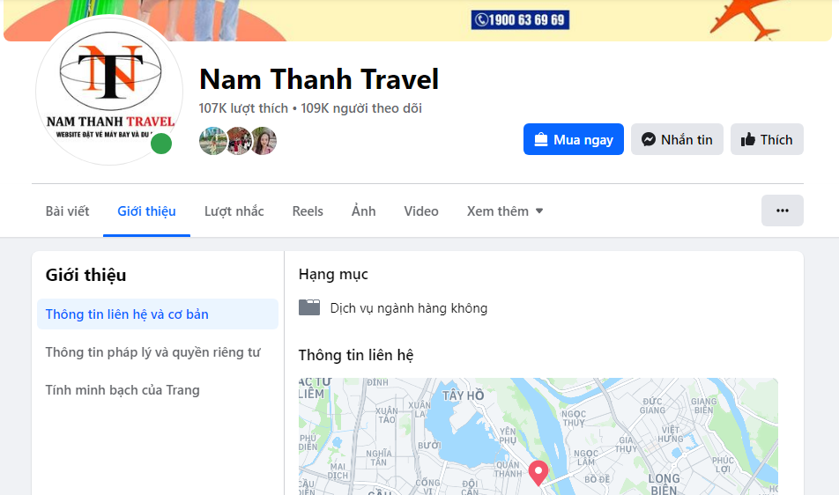Click the 109K người theo dõi link

pos(361,108)
